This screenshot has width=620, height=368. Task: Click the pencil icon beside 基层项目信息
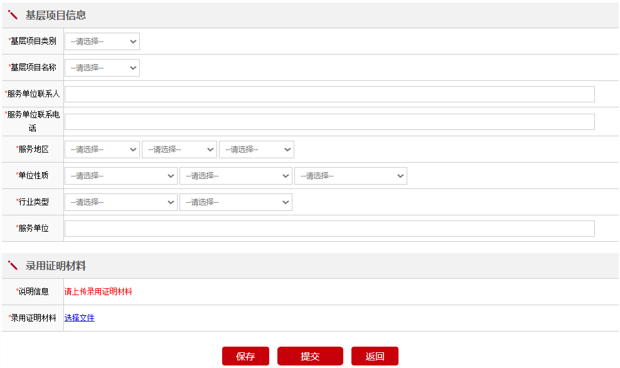tap(13, 15)
